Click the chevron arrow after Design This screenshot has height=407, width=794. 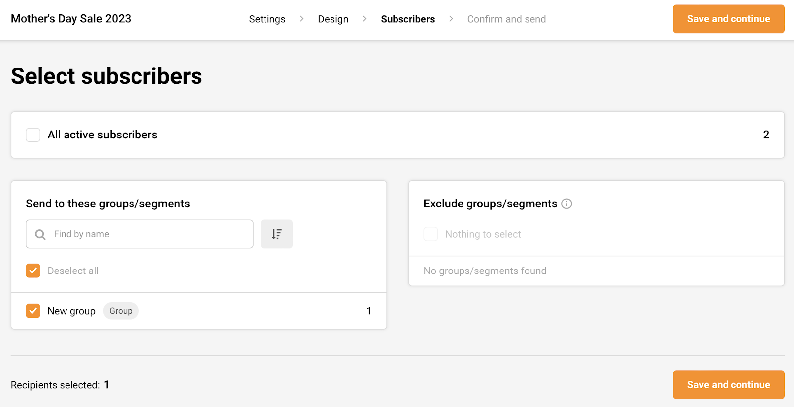[365, 19]
